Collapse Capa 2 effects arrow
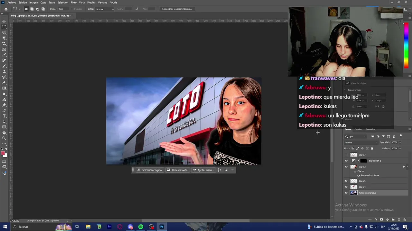412x231 pixels. pyautogui.click(x=407, y=167)
